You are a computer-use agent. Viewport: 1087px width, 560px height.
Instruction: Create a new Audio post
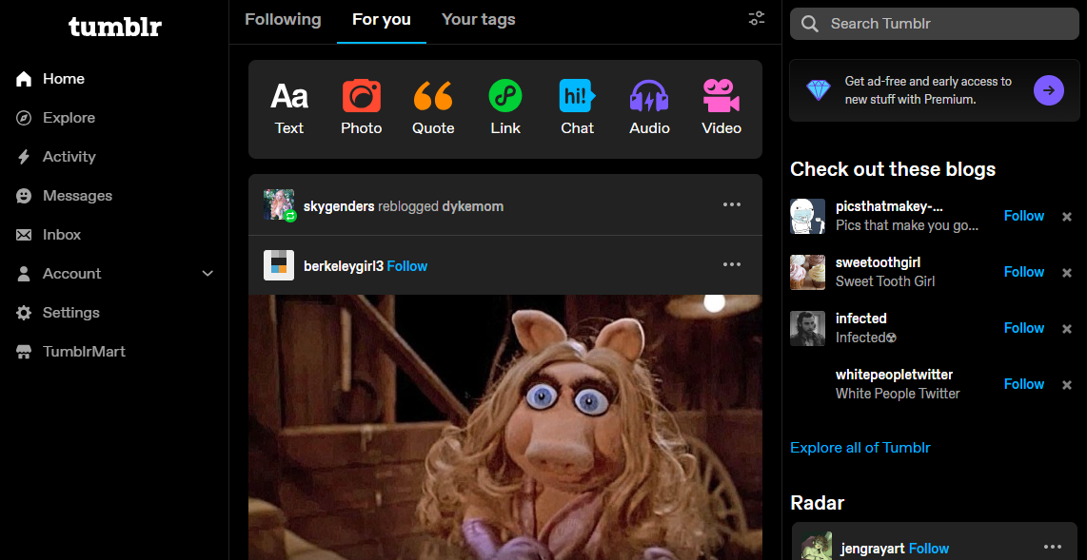click(x=649, y=108)
